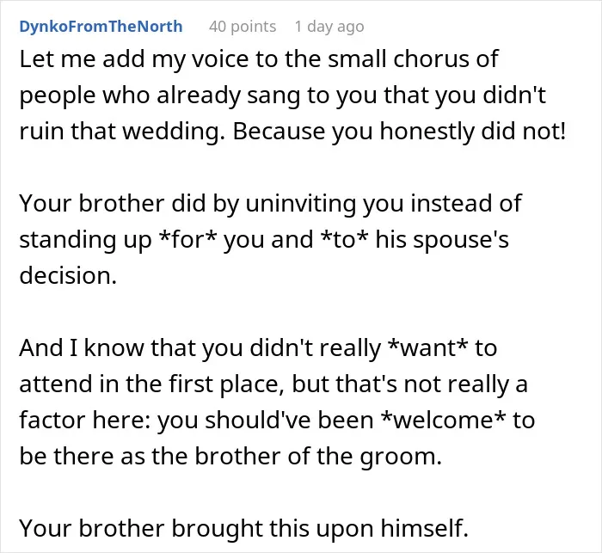Click the line 'Your brother did by uninviting'
Viewport: 602px width, 553px height.
point(270,204)
